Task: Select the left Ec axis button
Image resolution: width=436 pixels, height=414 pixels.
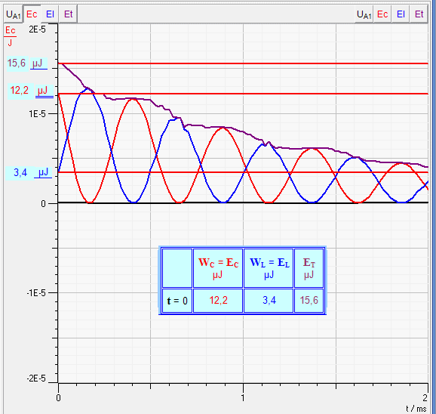Action: tap(32, 14)
